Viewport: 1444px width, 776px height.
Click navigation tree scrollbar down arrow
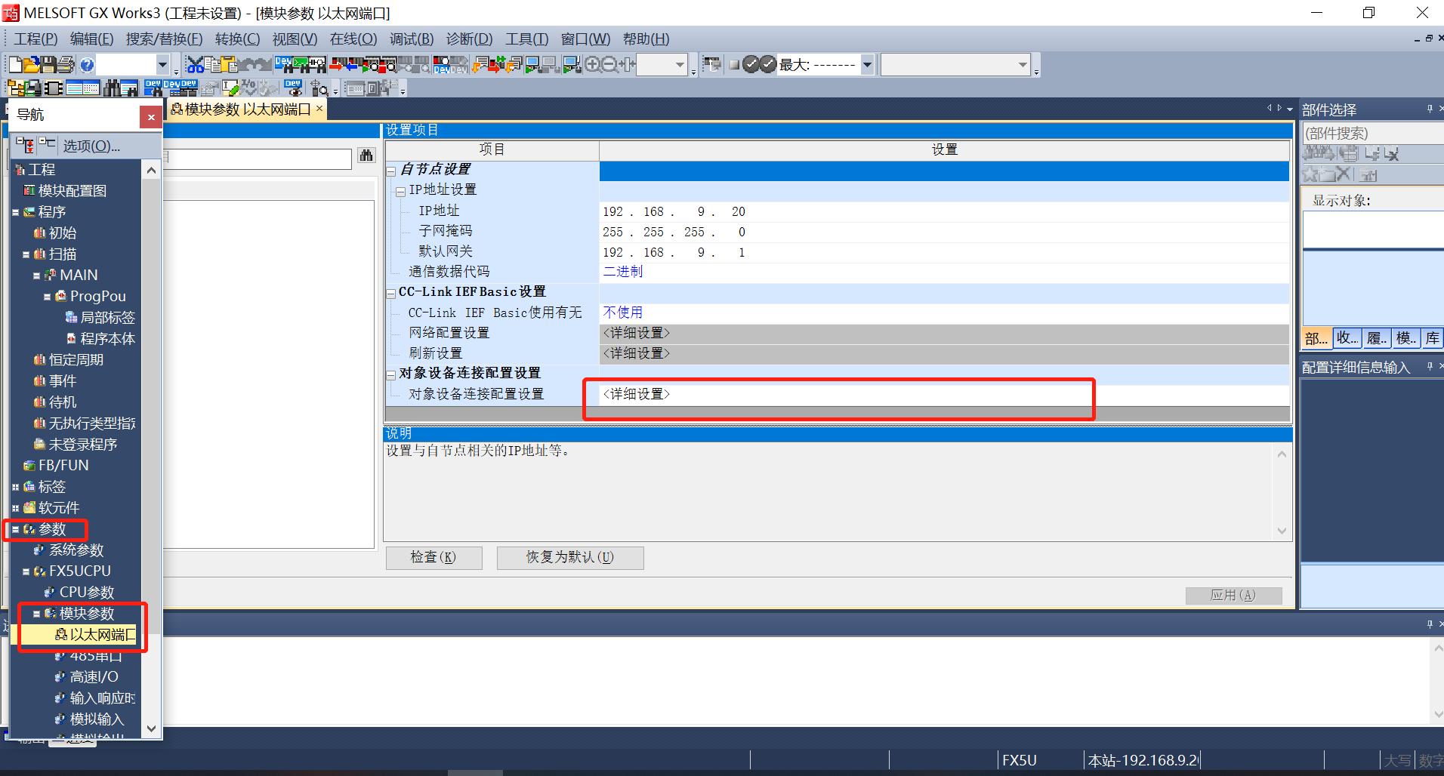151,728
